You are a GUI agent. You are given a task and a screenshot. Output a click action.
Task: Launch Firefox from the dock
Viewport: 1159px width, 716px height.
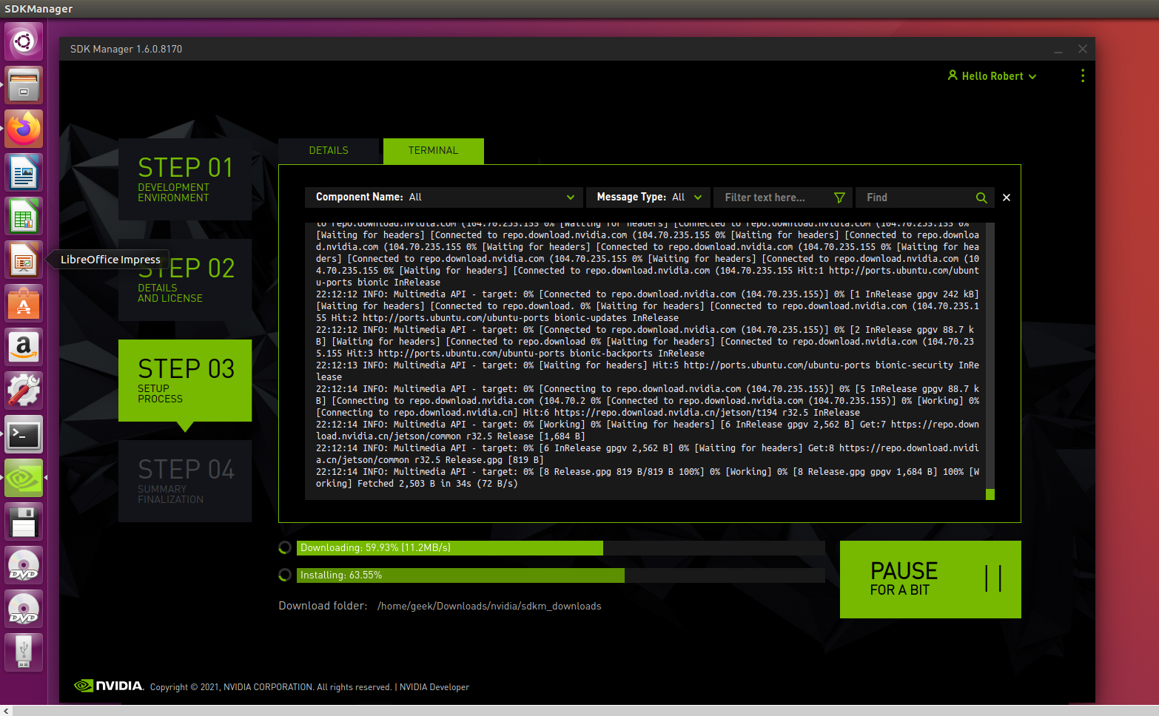coord(24,129)
